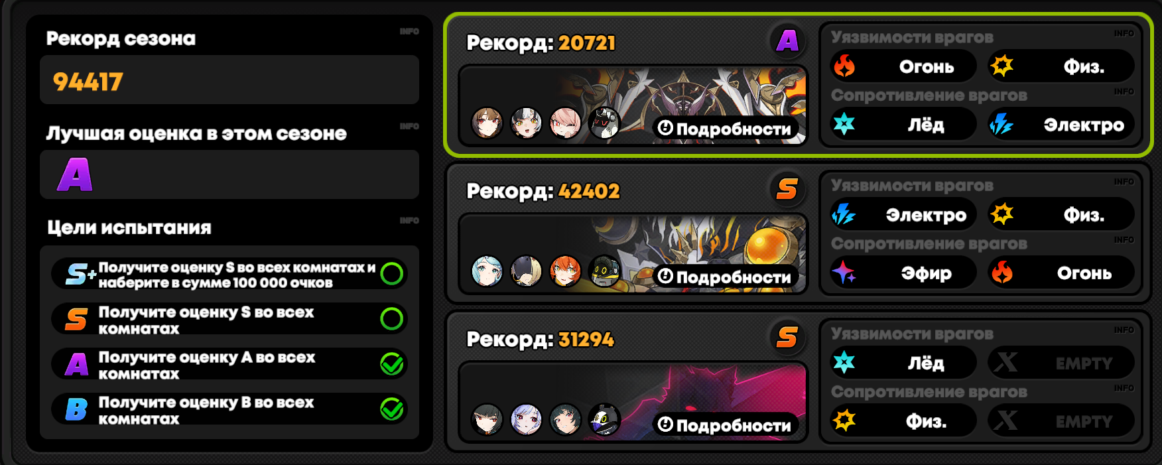Click the S rank badge for record 42402

[x=787, y=189]
